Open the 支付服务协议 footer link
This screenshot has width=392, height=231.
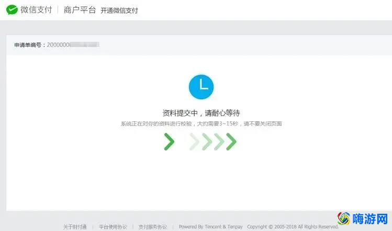pos(153,227)
